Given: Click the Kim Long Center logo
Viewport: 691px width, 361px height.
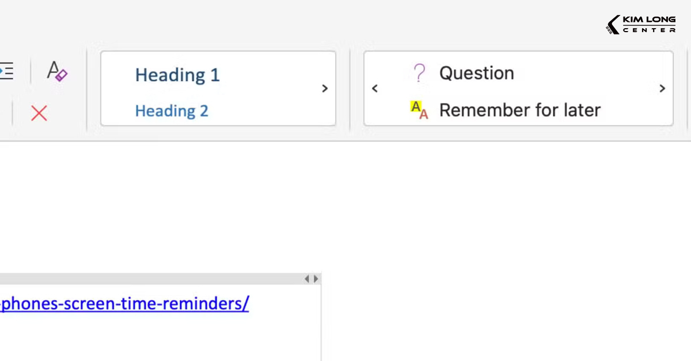Looking at the screenshot, I should (x=641, y=25).
